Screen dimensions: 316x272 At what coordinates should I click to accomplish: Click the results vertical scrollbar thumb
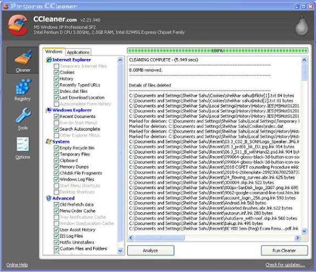(x=304, y=72)
